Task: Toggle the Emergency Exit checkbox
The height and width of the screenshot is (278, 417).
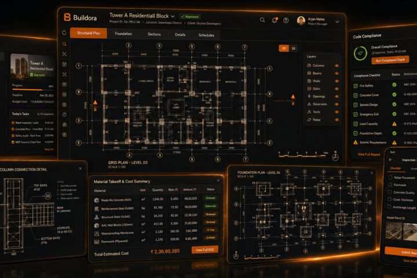Action: 356,115
